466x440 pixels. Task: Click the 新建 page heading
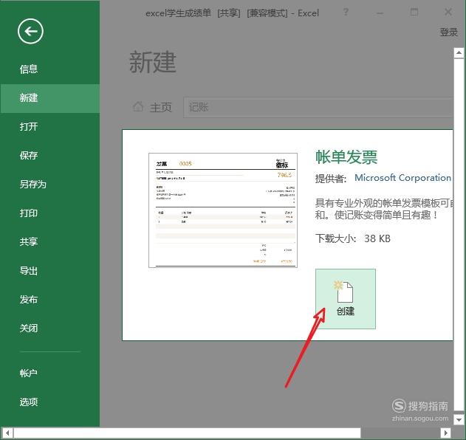click(153, 62)
